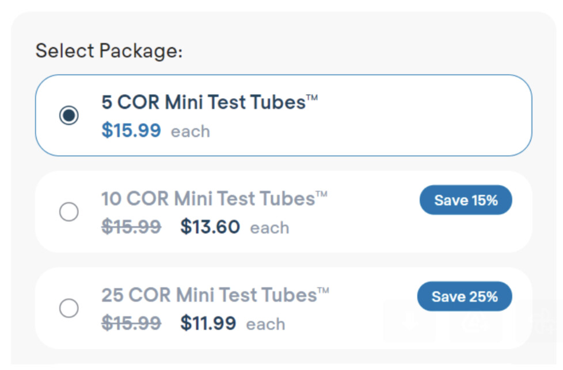This screenshot has width=563, height=370.
Task: Click the crossed-out $15.99 beside $11.99
Action: pos(131,323)
